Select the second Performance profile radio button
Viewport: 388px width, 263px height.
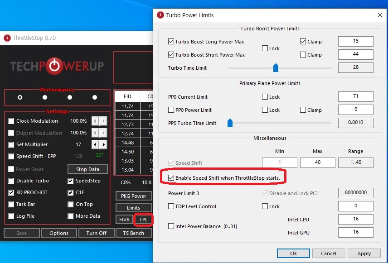pyautogui.click(x=45, y=97)
